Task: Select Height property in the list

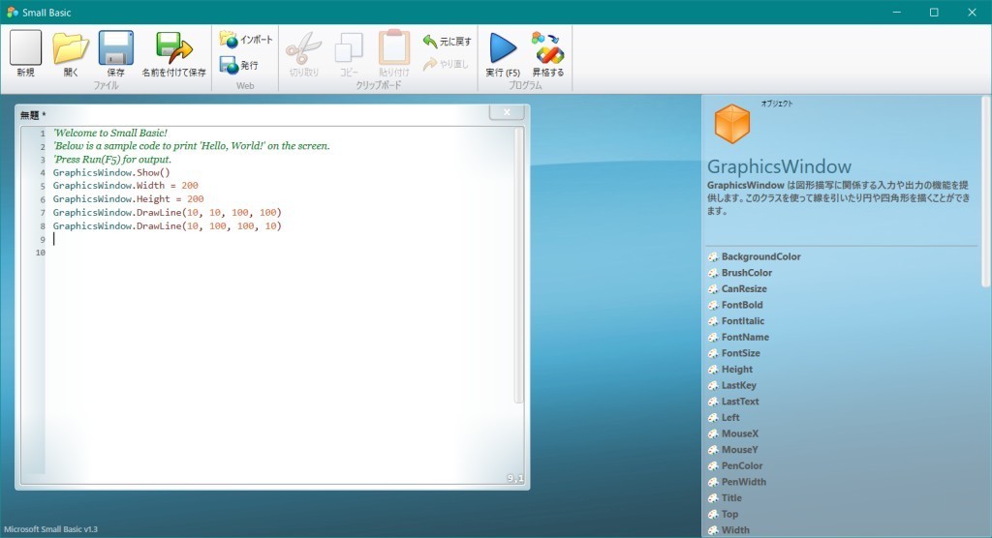Action: point(737,370)
